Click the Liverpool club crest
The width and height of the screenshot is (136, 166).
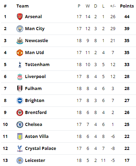tap(20, 77)
